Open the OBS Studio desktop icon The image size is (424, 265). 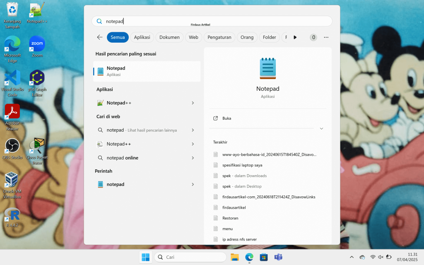pos(12,146)
